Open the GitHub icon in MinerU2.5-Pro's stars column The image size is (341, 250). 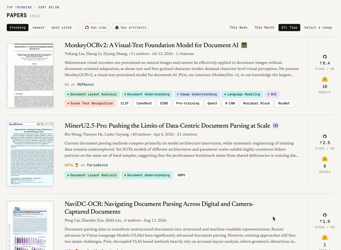(325, 136)
